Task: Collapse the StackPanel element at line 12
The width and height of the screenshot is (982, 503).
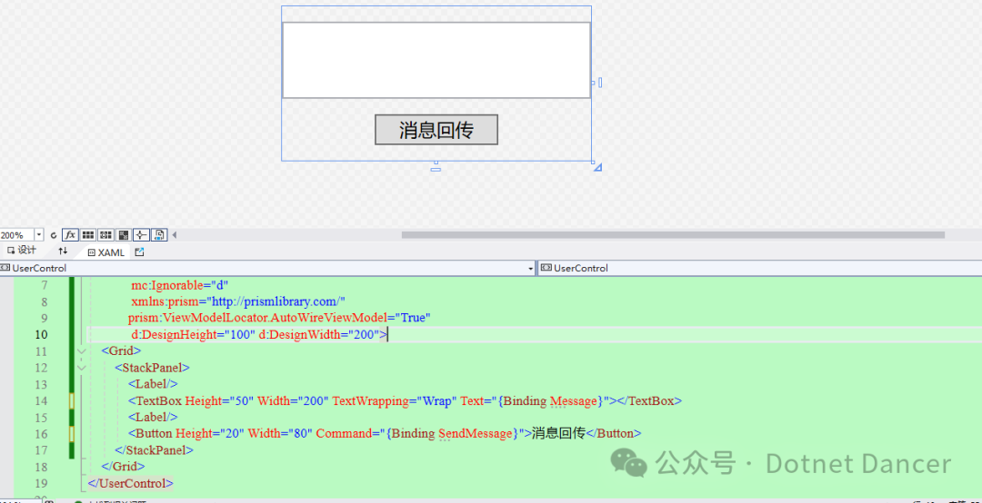Action: 82,368
